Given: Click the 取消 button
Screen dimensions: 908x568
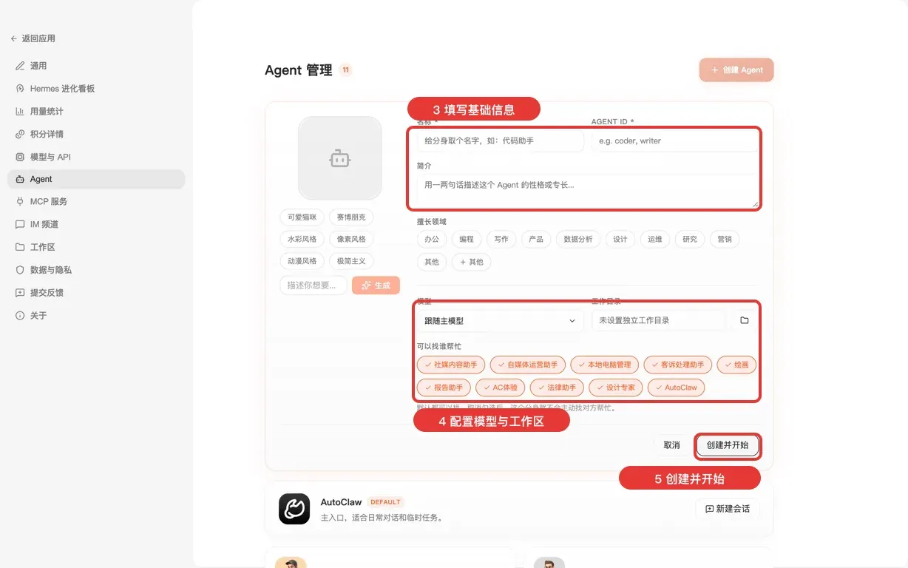Looking at the screenshot, I should coord(671,445).
